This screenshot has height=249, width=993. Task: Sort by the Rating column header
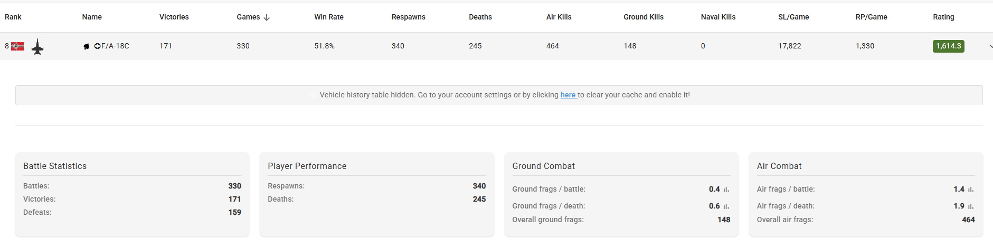(943, 17)
